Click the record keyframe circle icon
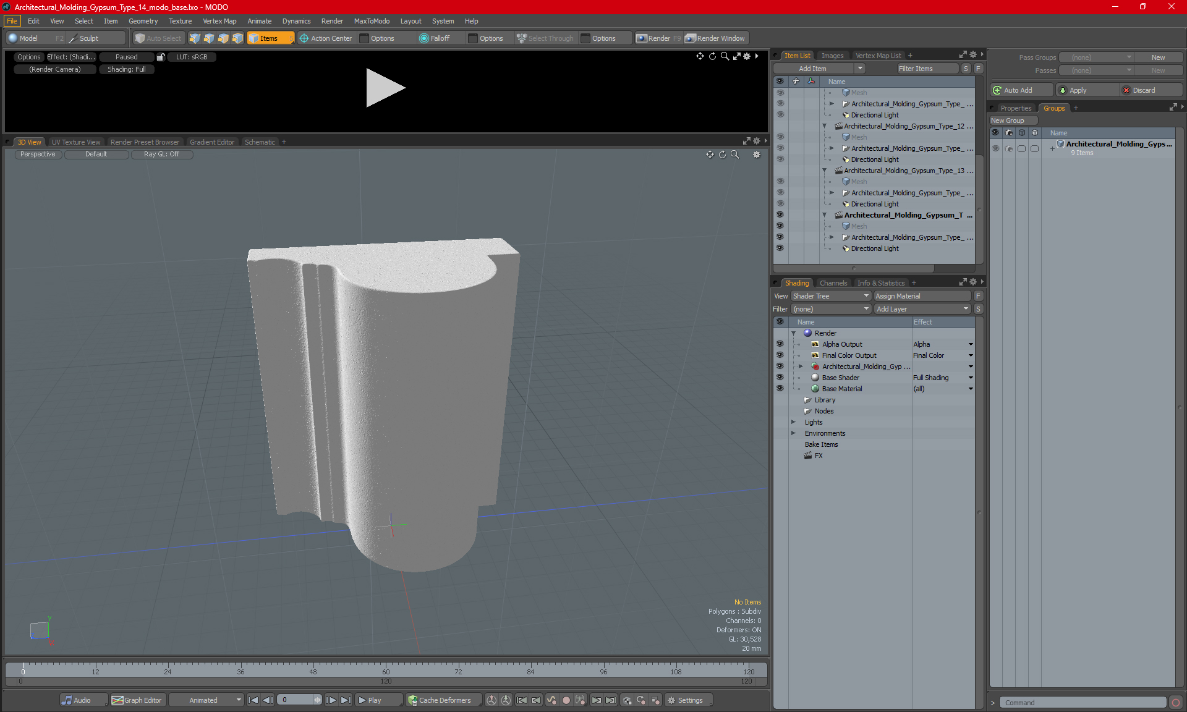The image size is (1187, 712). point(566,700)
